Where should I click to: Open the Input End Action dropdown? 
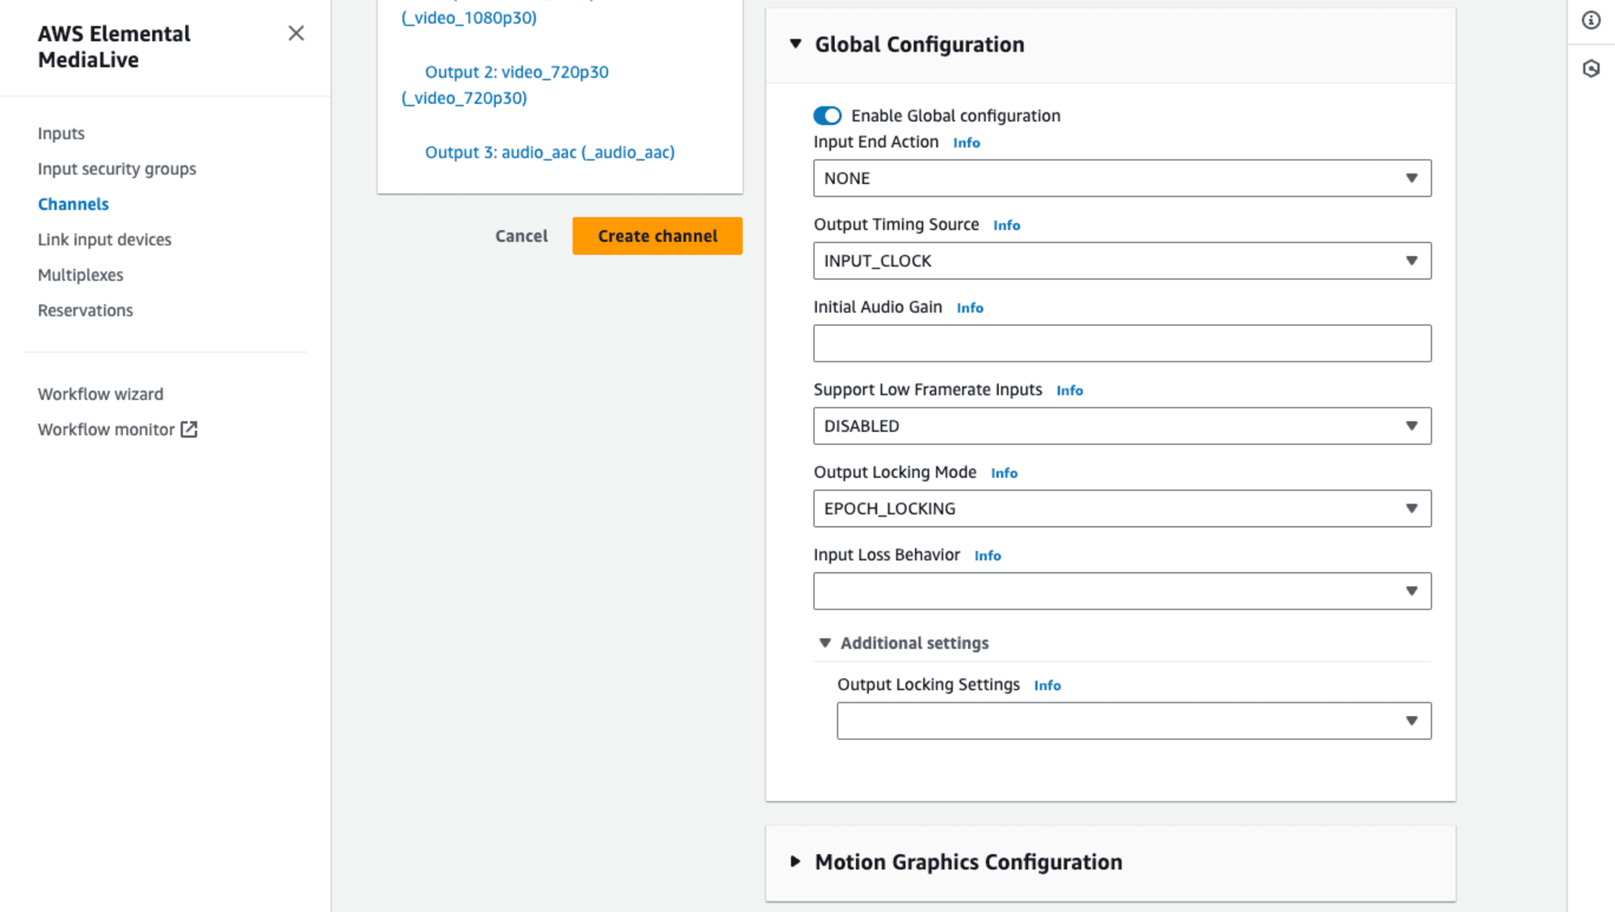coord(1120,178)
